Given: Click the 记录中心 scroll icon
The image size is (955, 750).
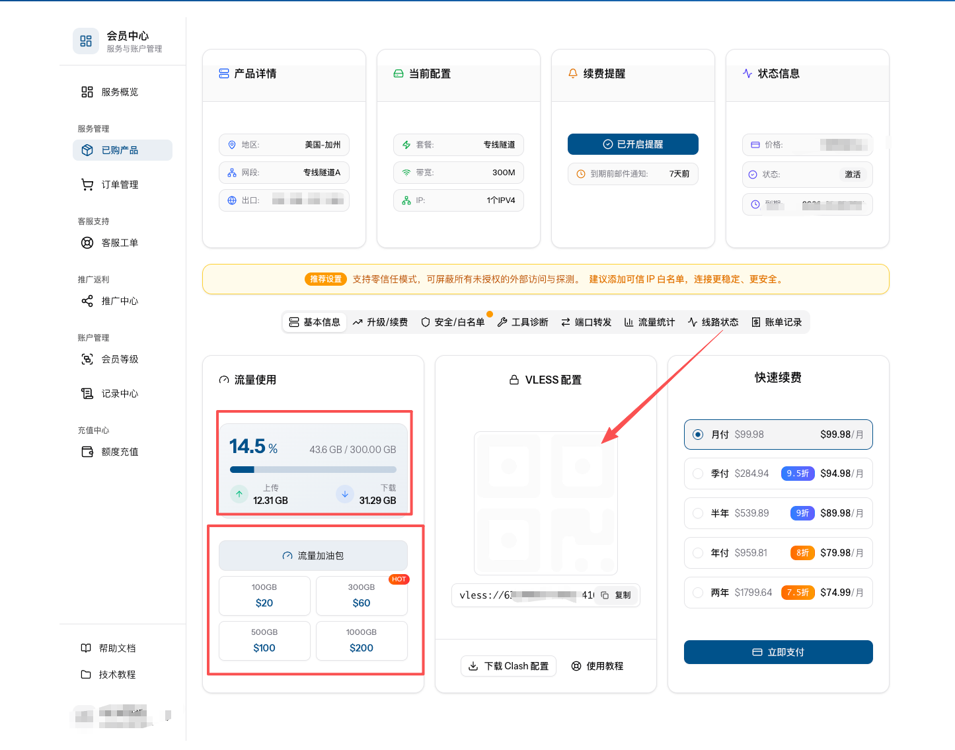Looking at the screenshot, I should click(87, 394).
